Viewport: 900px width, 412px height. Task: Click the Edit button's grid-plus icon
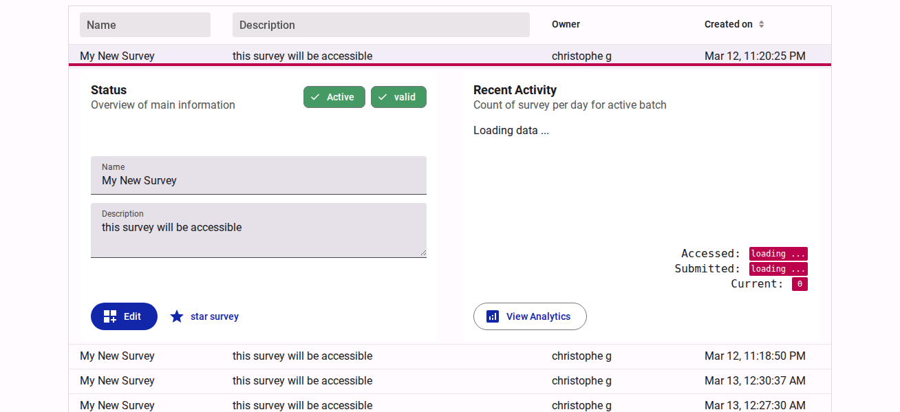(x=110, y=316)
